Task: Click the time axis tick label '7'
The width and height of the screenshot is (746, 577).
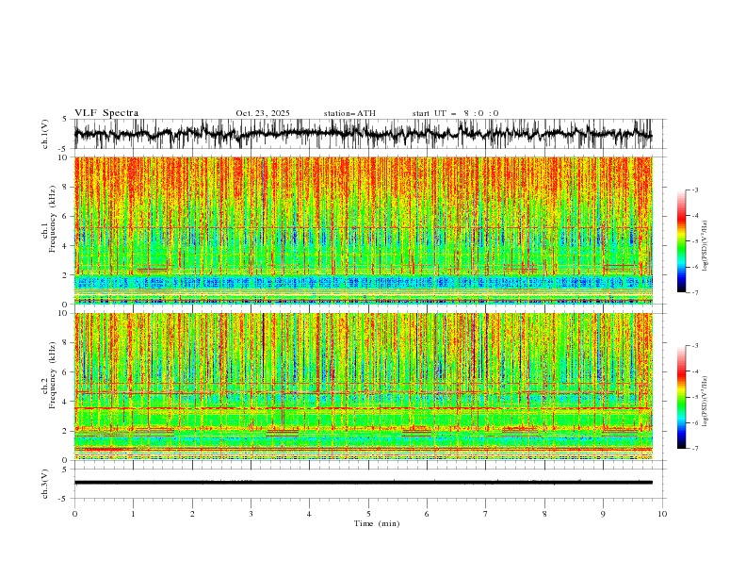Action: tap(486, 514)
